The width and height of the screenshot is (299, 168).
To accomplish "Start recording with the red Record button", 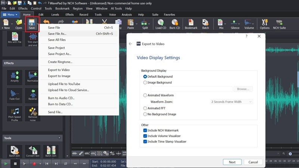I will point(34,164).
